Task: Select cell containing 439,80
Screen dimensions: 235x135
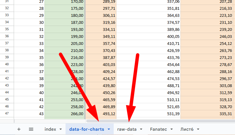Action: click(x=101, y=86)
